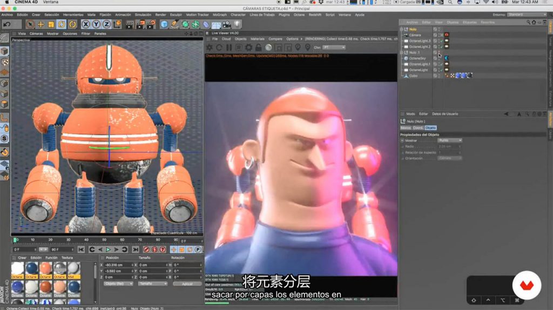Toggle the green enable check for OctaneLight.2
Image resolution: width=553 pixels, height=310 pixels.
[x=441, y=46]
